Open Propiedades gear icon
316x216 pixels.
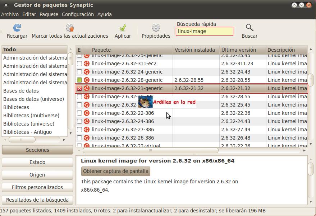(156, 28)
